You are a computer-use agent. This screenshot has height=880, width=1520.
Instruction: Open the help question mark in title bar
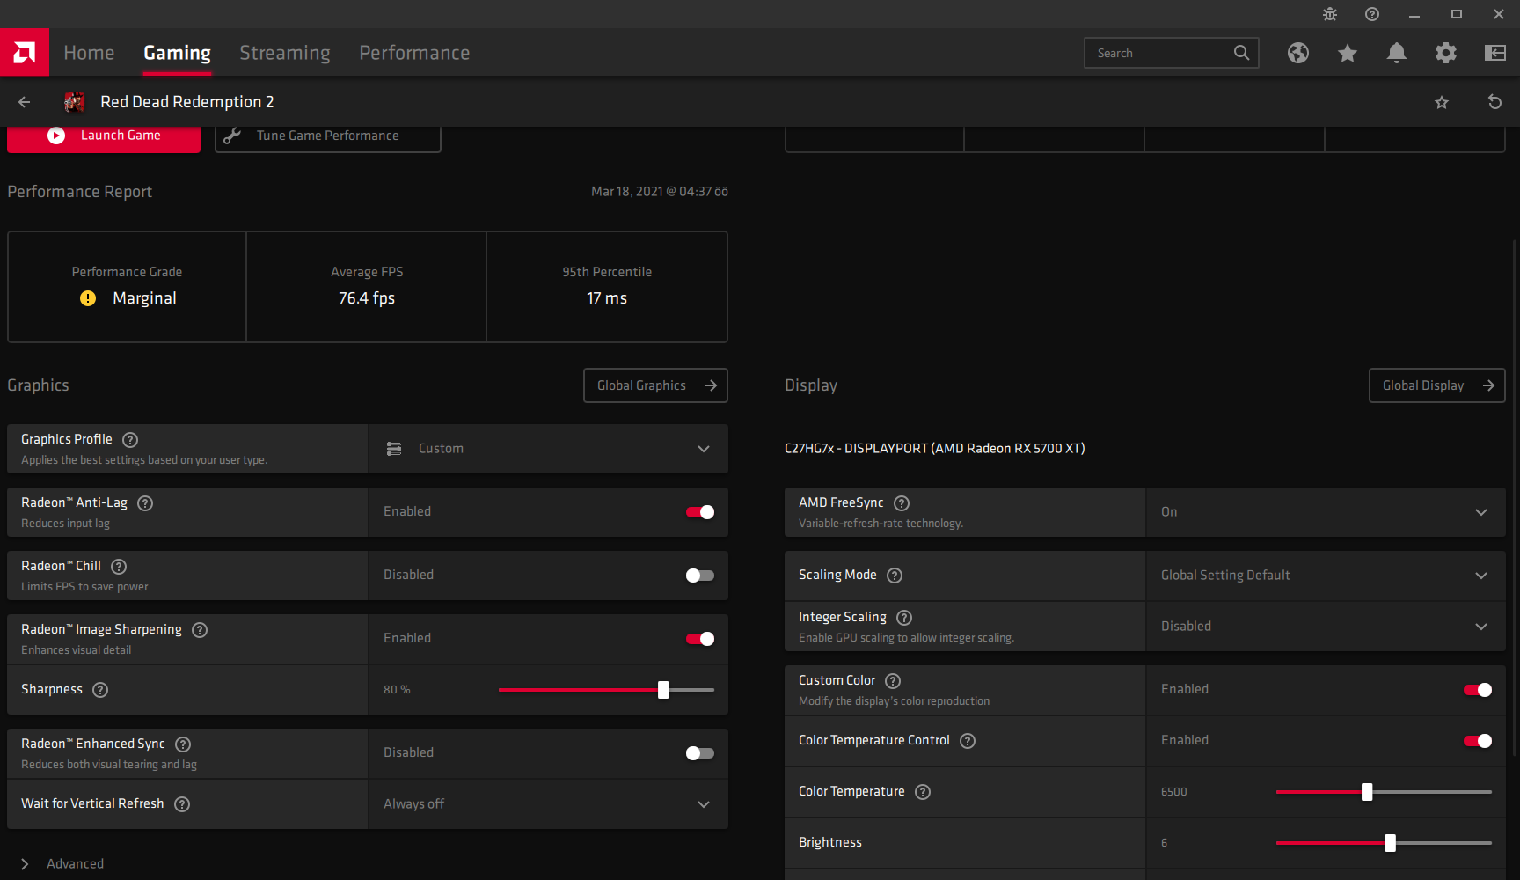(x=1372, y=14)
